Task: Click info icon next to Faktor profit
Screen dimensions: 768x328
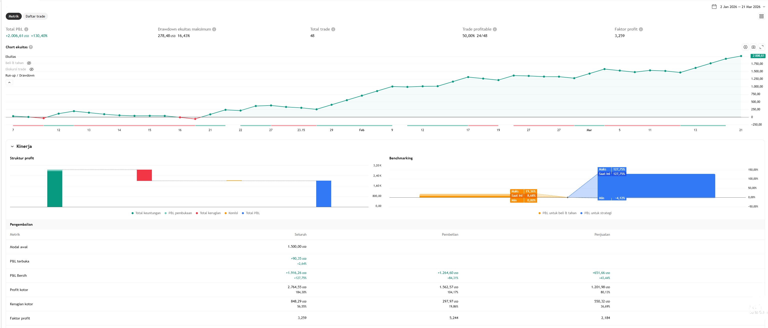Action: tap(641, 29)
